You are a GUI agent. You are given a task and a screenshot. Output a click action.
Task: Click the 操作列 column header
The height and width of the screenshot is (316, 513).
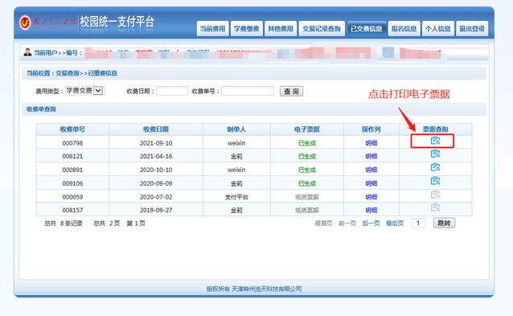(x=371, y=129)
